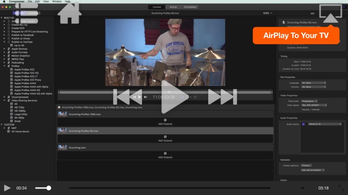This screenshot has height=195, width=348.
Task: Click plus icon under Drumming-ProRes 1080.mov
Action: point(165,120)
